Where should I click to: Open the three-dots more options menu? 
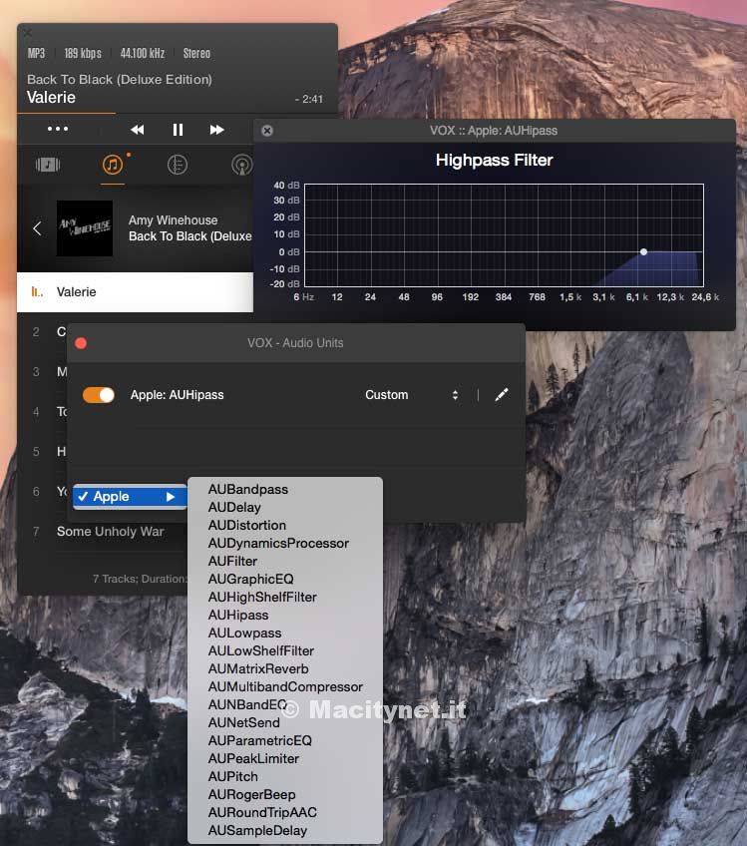(58, 129)
